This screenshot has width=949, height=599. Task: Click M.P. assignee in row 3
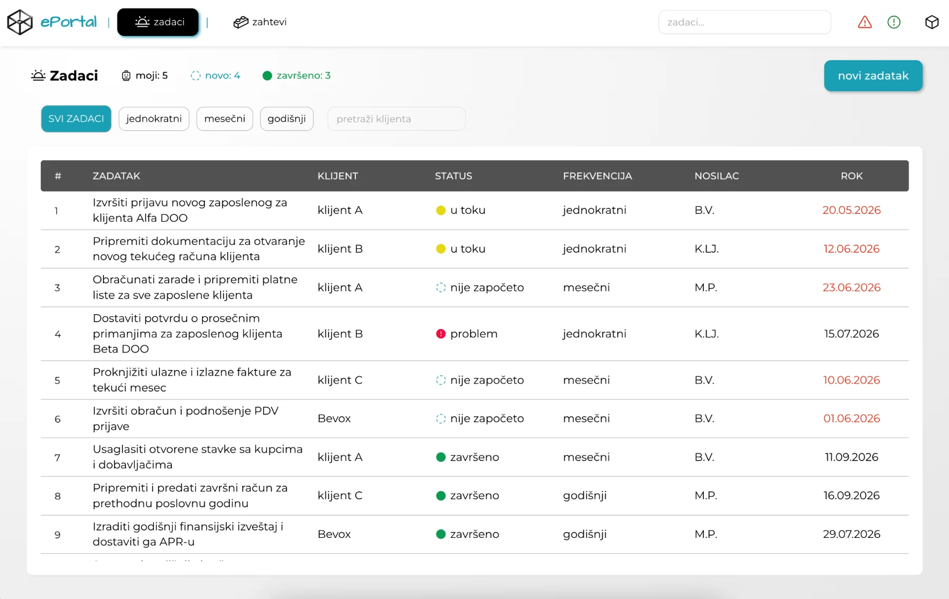click(706, 288)
